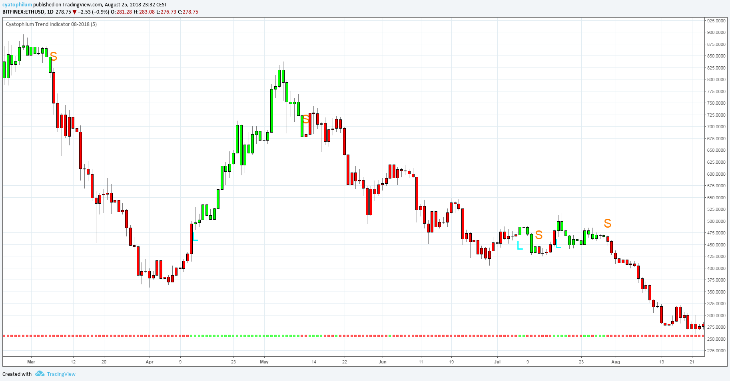The height and width of the screenshot is (381, 730).
Task: Click the TradingView cloud logo icon
Action: click(40, 374)
